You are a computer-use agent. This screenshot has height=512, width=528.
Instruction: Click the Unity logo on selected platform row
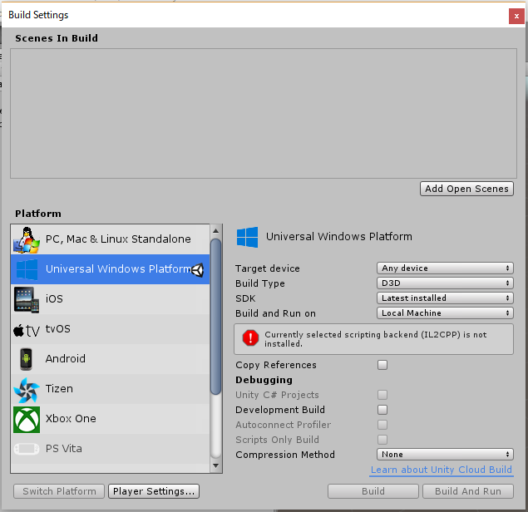(198, 270)
